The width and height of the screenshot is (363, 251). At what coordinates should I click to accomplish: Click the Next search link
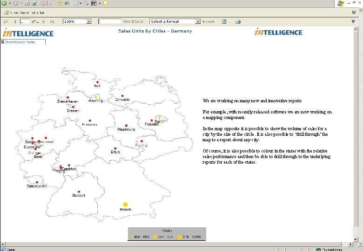click(x=139, y=21)
